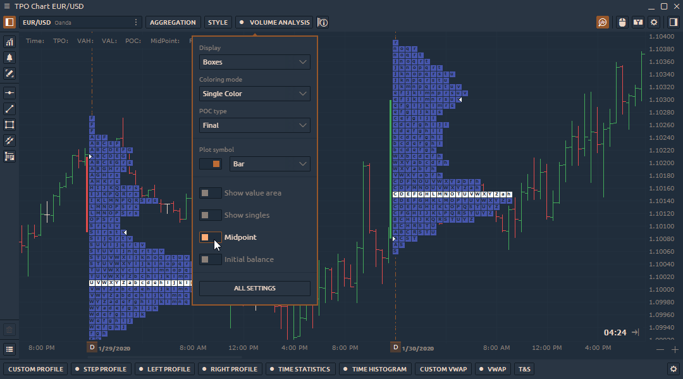Viewport: 683px width, 379px height.
Task: Toggle the VWAP indicator
Action: (493, 369)
